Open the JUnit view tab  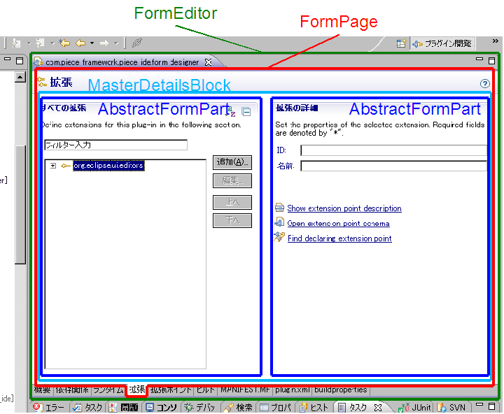tap(416, 408)
